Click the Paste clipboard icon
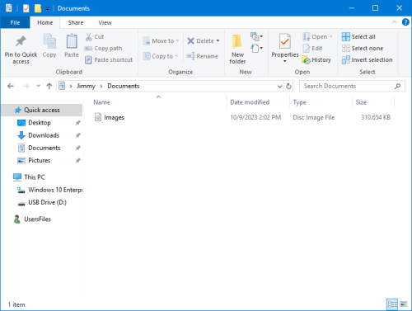This screenshot has width=412, height=311. (72, 41)
